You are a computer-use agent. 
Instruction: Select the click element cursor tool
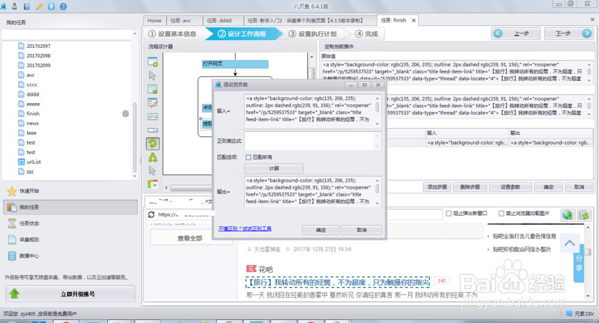pos(153,76)
